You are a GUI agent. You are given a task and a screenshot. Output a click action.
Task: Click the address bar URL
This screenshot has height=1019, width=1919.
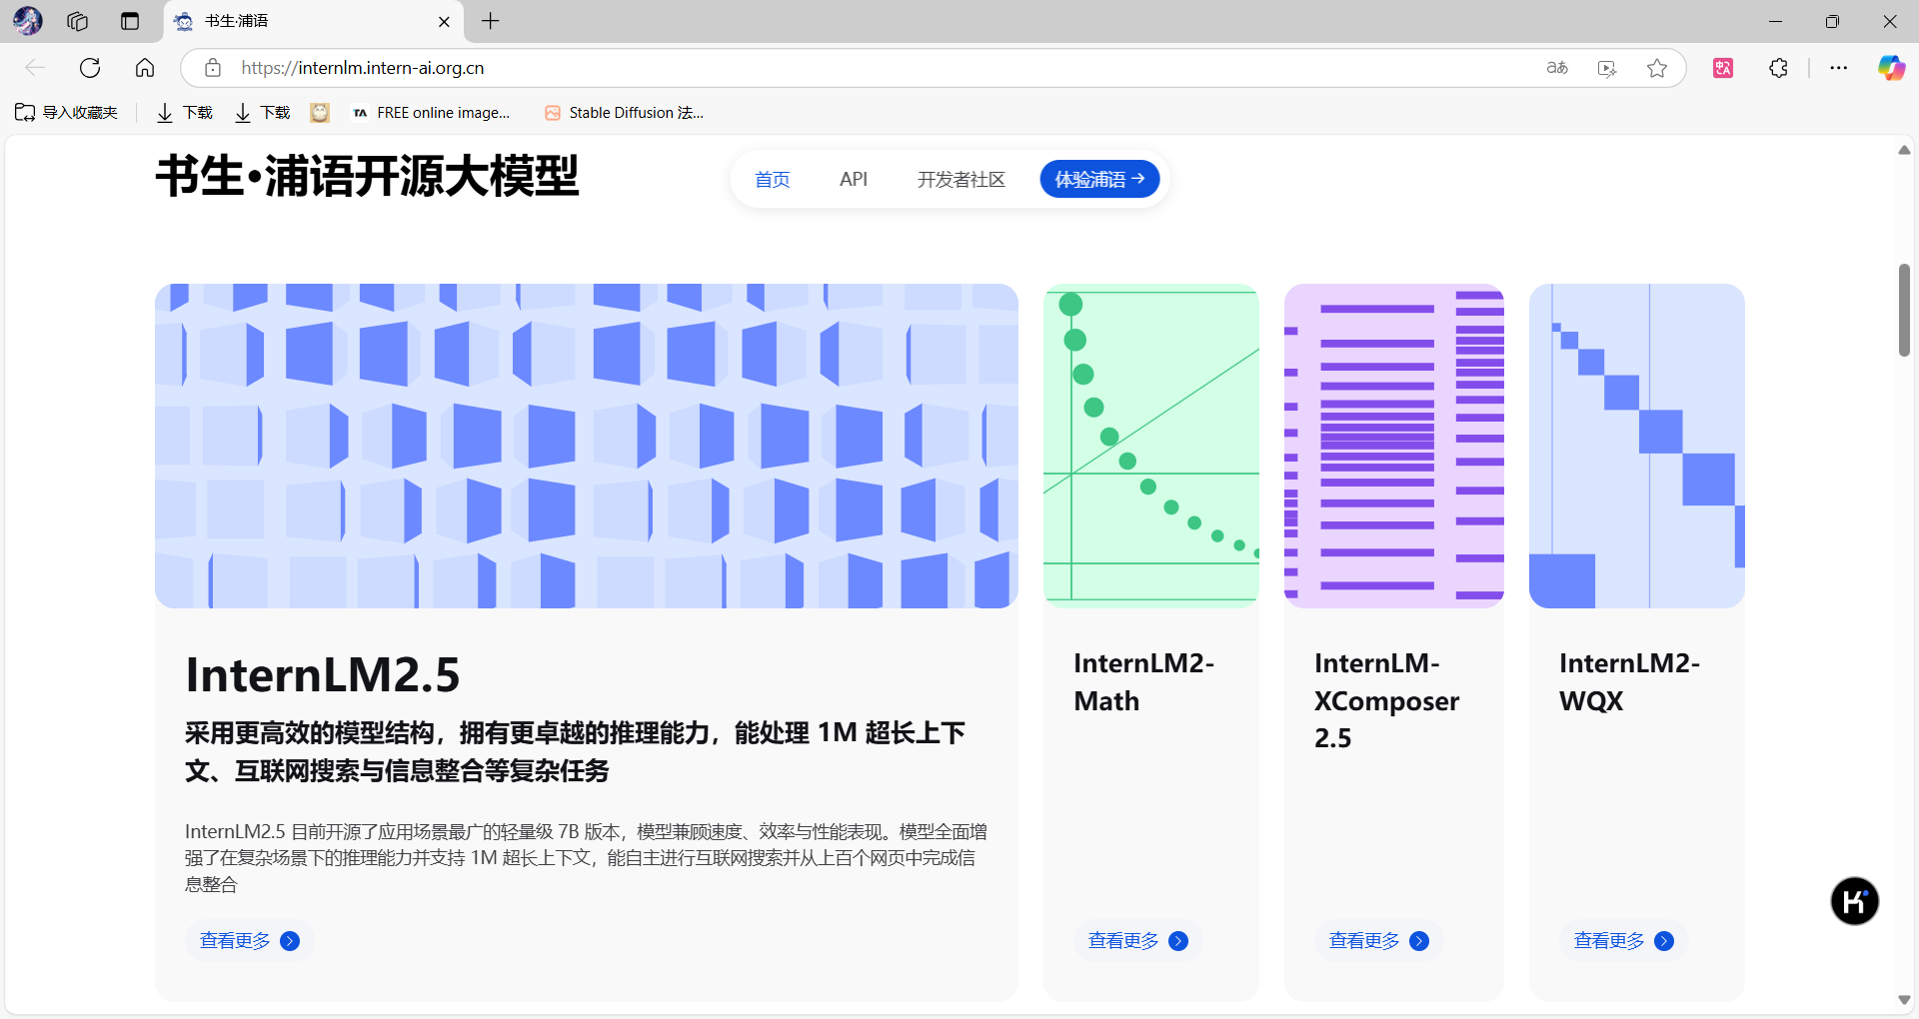(x=363, y=68)
